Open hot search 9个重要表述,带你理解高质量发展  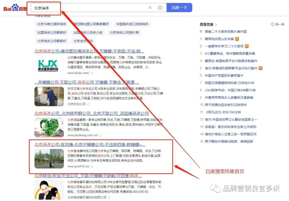click(230, 54)
